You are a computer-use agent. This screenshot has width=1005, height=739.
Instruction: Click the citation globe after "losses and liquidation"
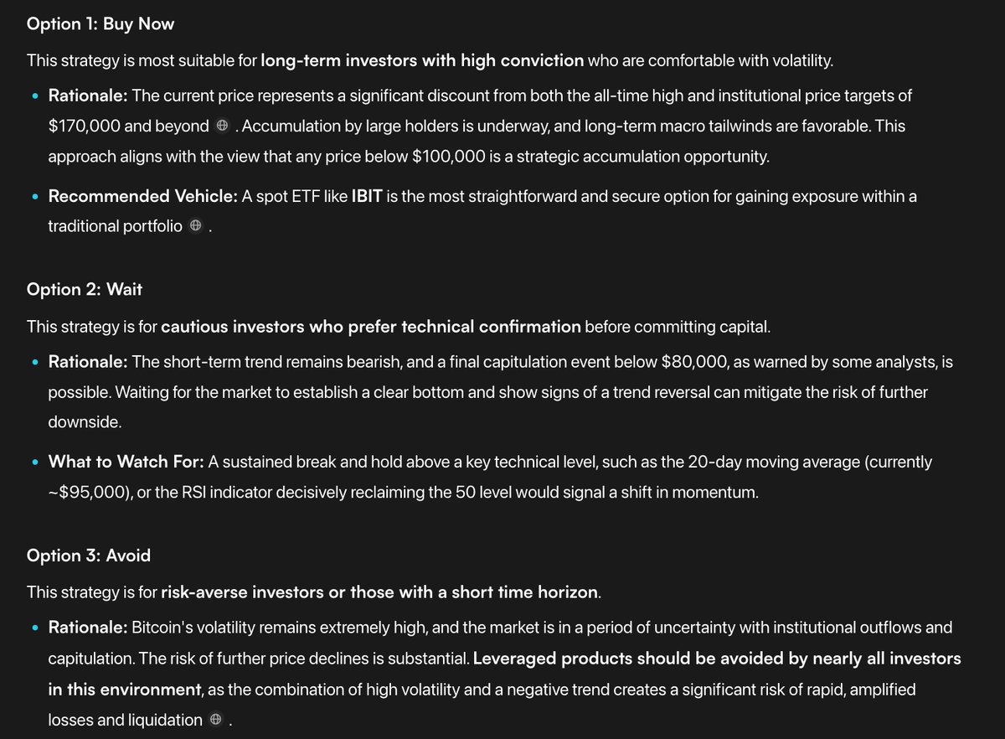216,720
